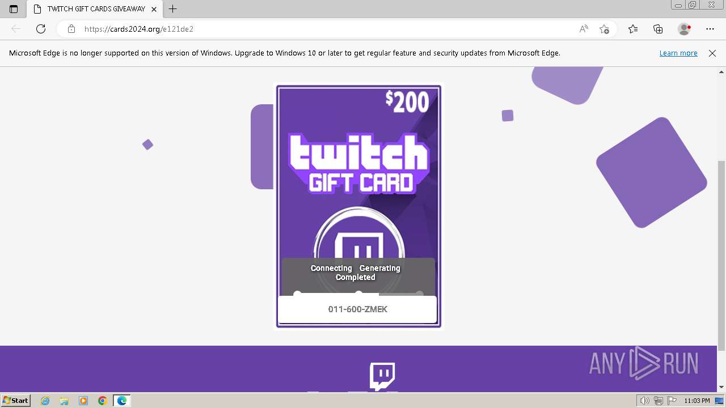Close the TWITCH GIFT CARDS GIVEAWAY tab
Viewport: 726px width, 408px height.
tap(154, 9)
